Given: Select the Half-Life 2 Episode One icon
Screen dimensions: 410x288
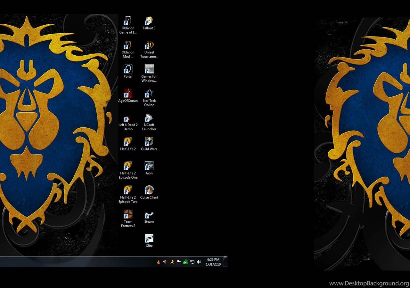Looking at the screenshot, I should tap(128, 170).
